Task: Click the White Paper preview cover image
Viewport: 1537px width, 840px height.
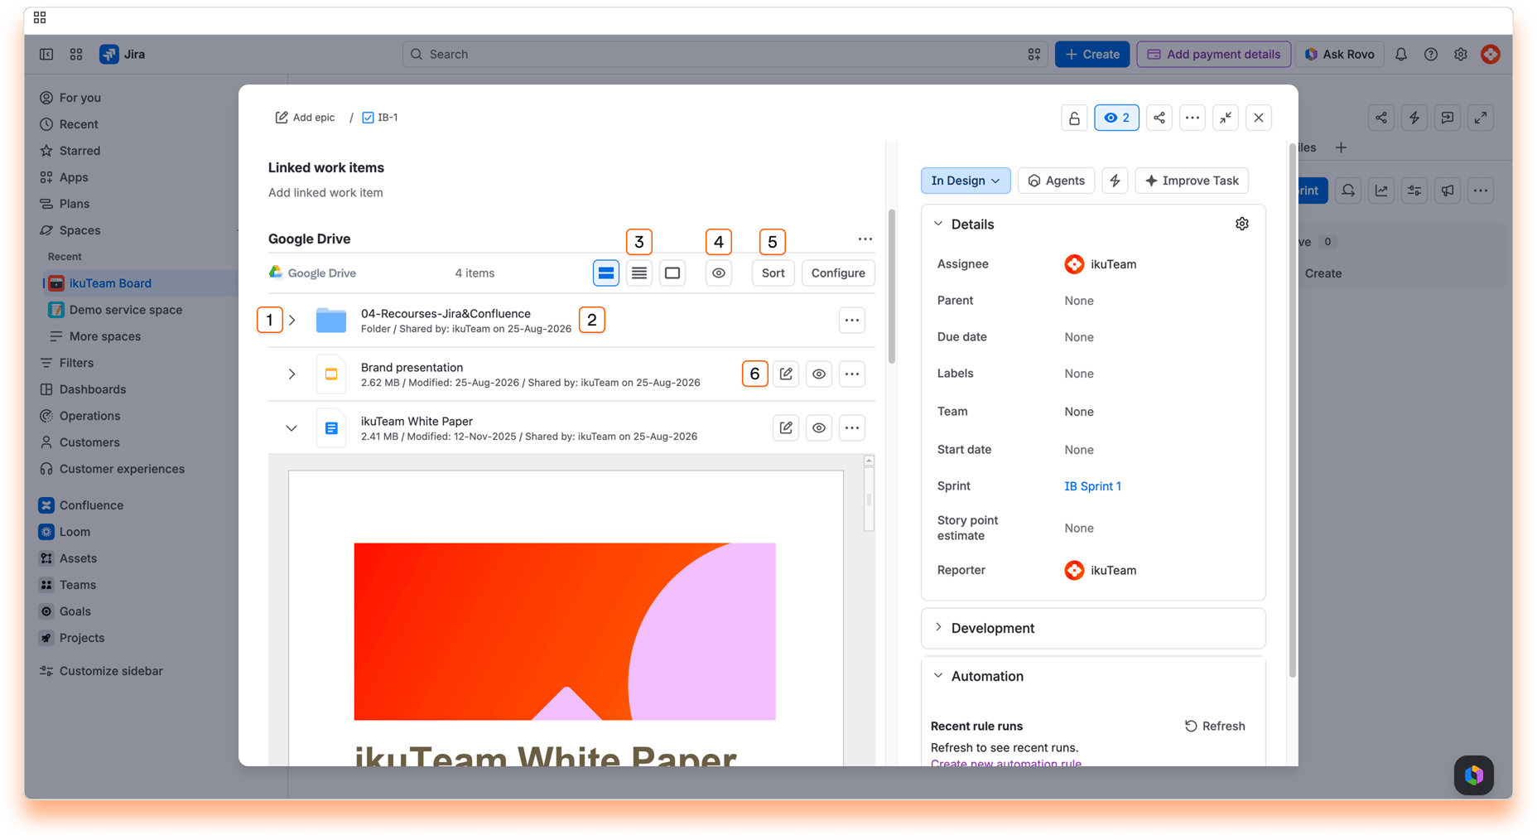Action: tap(565, 631)
